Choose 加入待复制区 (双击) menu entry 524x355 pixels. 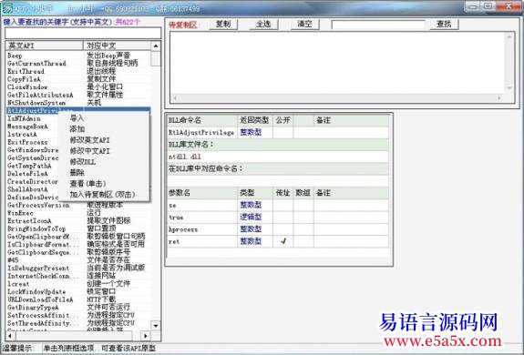point(102,195)
